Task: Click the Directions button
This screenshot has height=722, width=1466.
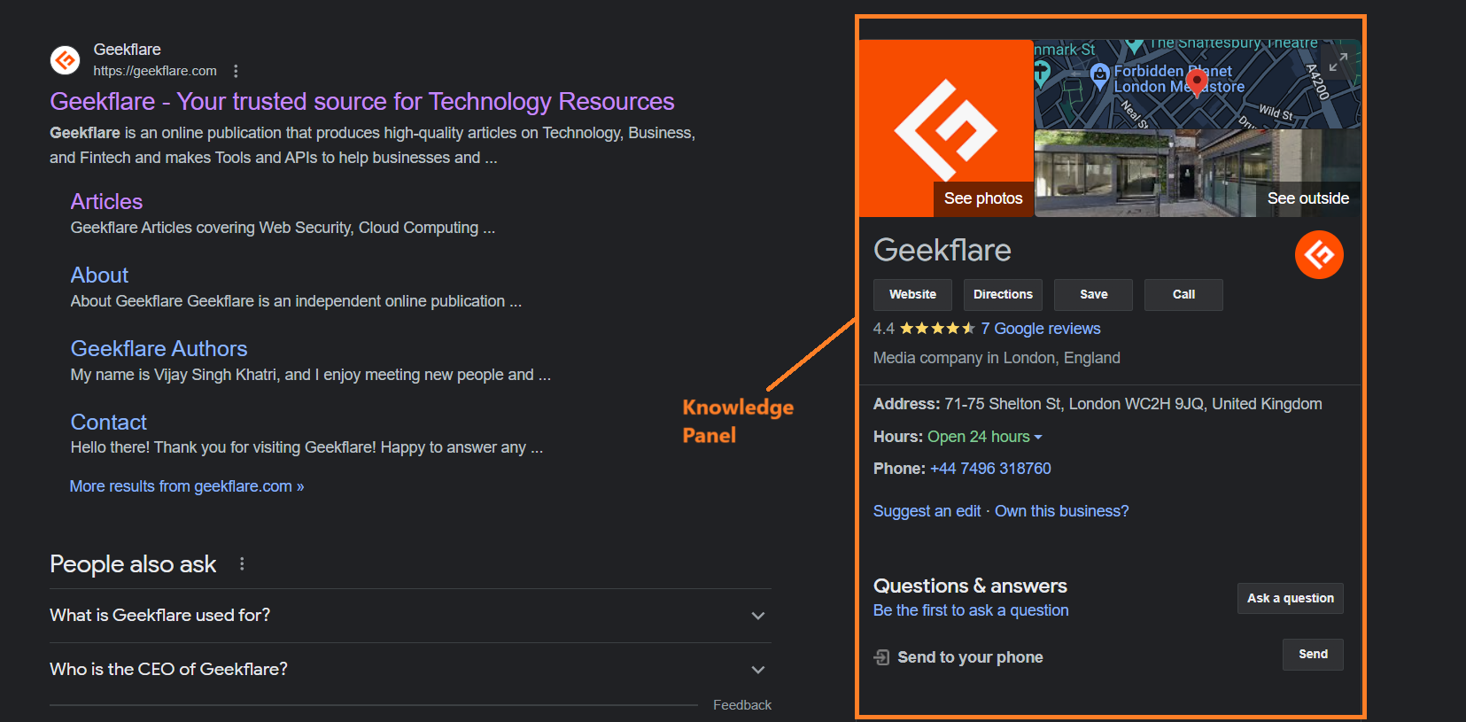Action: point(1003,295)
